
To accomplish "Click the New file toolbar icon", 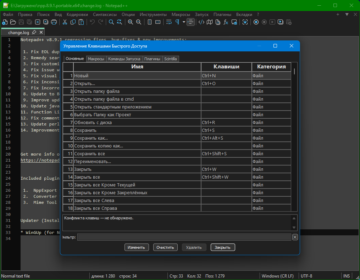I will (5, 22).
